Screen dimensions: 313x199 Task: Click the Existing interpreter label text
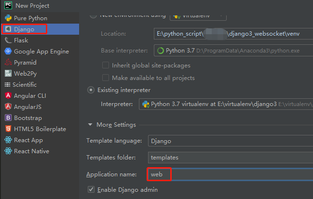[x=124, y=90]
